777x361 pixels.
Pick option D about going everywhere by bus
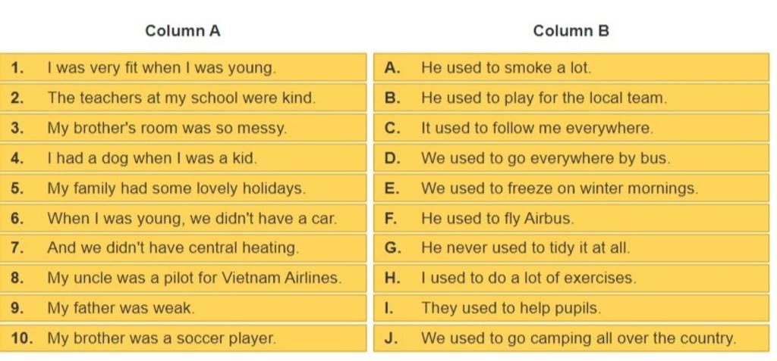click(571, 158)
